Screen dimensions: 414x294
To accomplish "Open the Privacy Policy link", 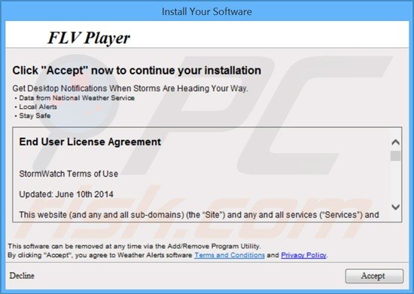I will point(303,255).
